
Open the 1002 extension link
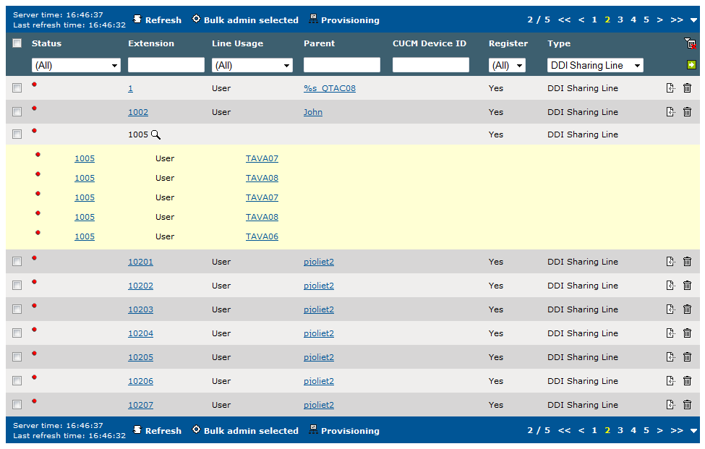pos(138,112)
